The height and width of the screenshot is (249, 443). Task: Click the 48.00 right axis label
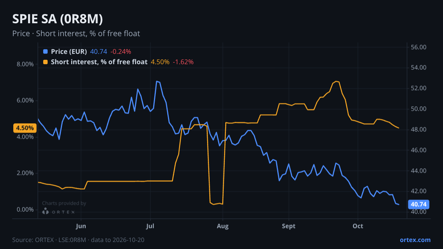[x=419, y=129]
